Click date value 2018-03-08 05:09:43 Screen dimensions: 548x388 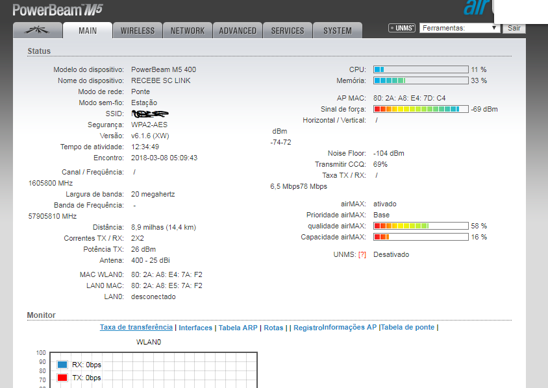164,158
